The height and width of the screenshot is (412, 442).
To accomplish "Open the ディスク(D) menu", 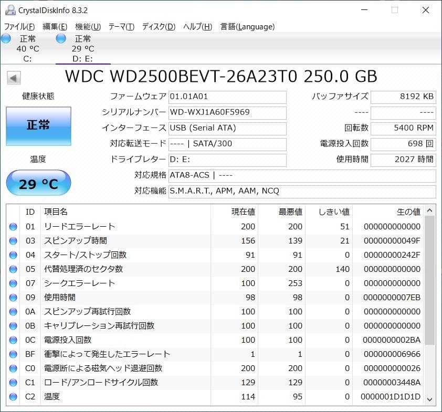I will point(159,26).
